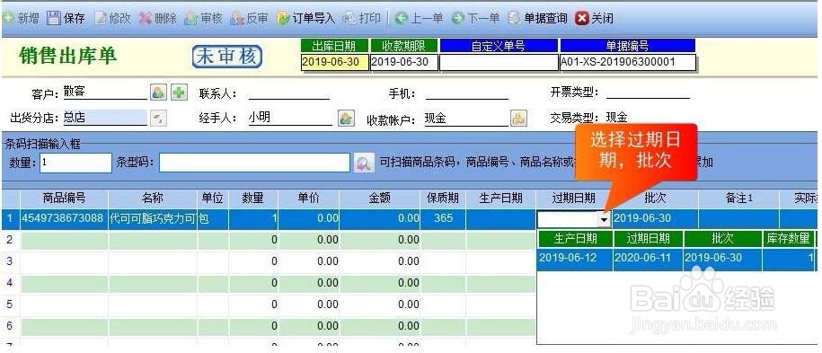Click the 金额 column header
This screenshot has width=822, height=353.
379,199
